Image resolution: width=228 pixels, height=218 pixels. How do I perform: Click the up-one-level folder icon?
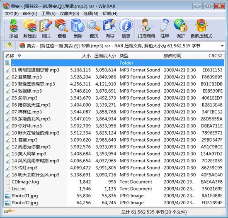[9, 45]
